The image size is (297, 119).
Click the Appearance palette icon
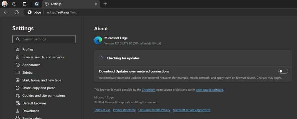[x=18, y=65]
